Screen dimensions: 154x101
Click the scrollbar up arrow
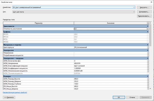coord(150,23)
